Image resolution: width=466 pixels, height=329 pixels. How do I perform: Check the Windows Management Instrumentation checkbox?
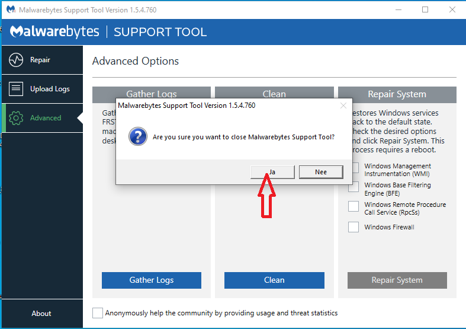click(x=355, y=168)
